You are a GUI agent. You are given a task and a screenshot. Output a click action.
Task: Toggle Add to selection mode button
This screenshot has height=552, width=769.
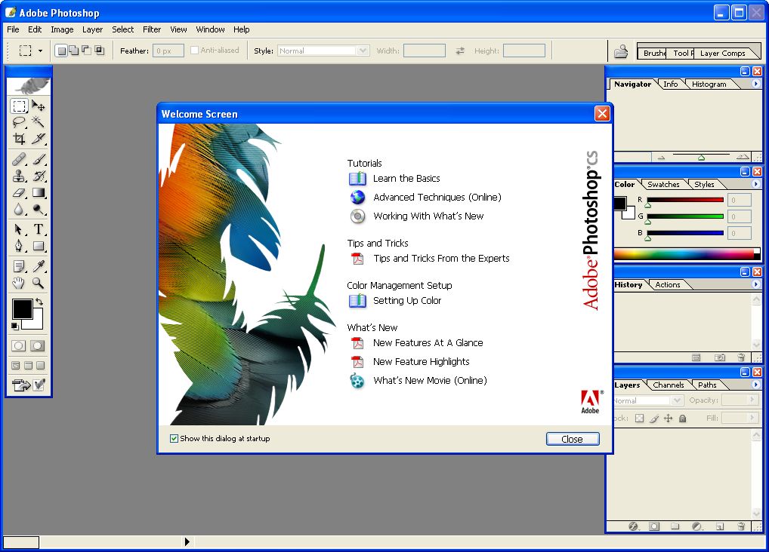(x=73, y=51)
